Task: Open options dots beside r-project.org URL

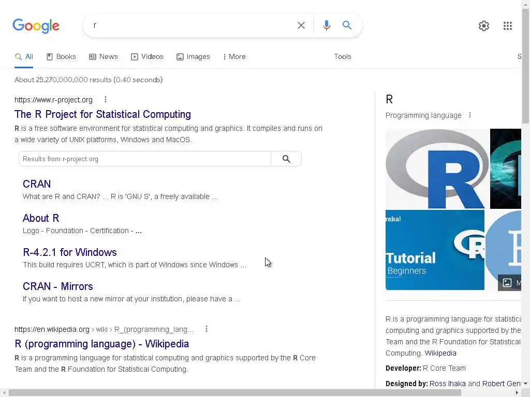Action: 106,99
